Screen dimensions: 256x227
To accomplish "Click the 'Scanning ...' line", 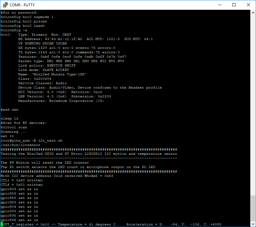I will [x=14, y=131].
